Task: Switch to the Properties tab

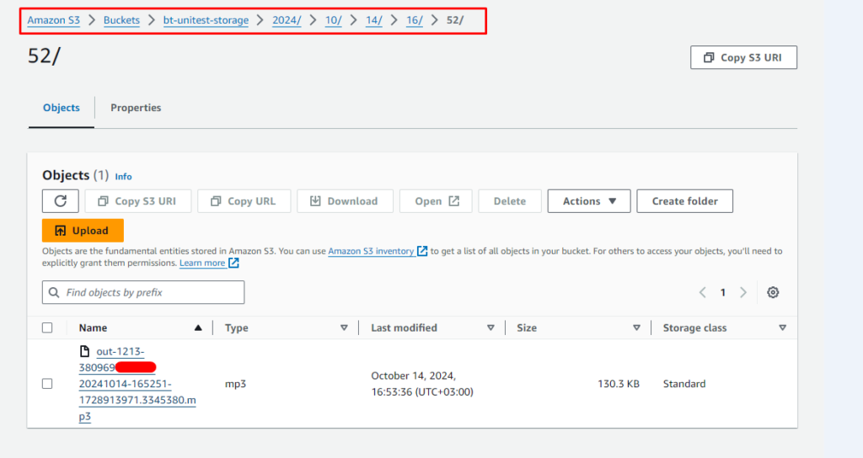Action: click(136, 108)
